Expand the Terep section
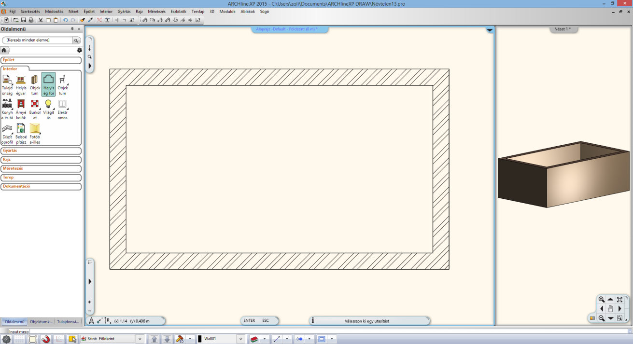This screenshot has width=633, height=344. 41,178
